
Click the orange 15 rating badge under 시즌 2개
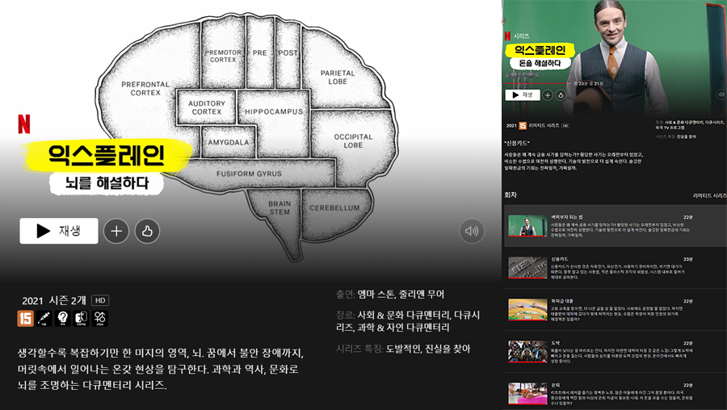pyautogui.click(x=26, y=318)
